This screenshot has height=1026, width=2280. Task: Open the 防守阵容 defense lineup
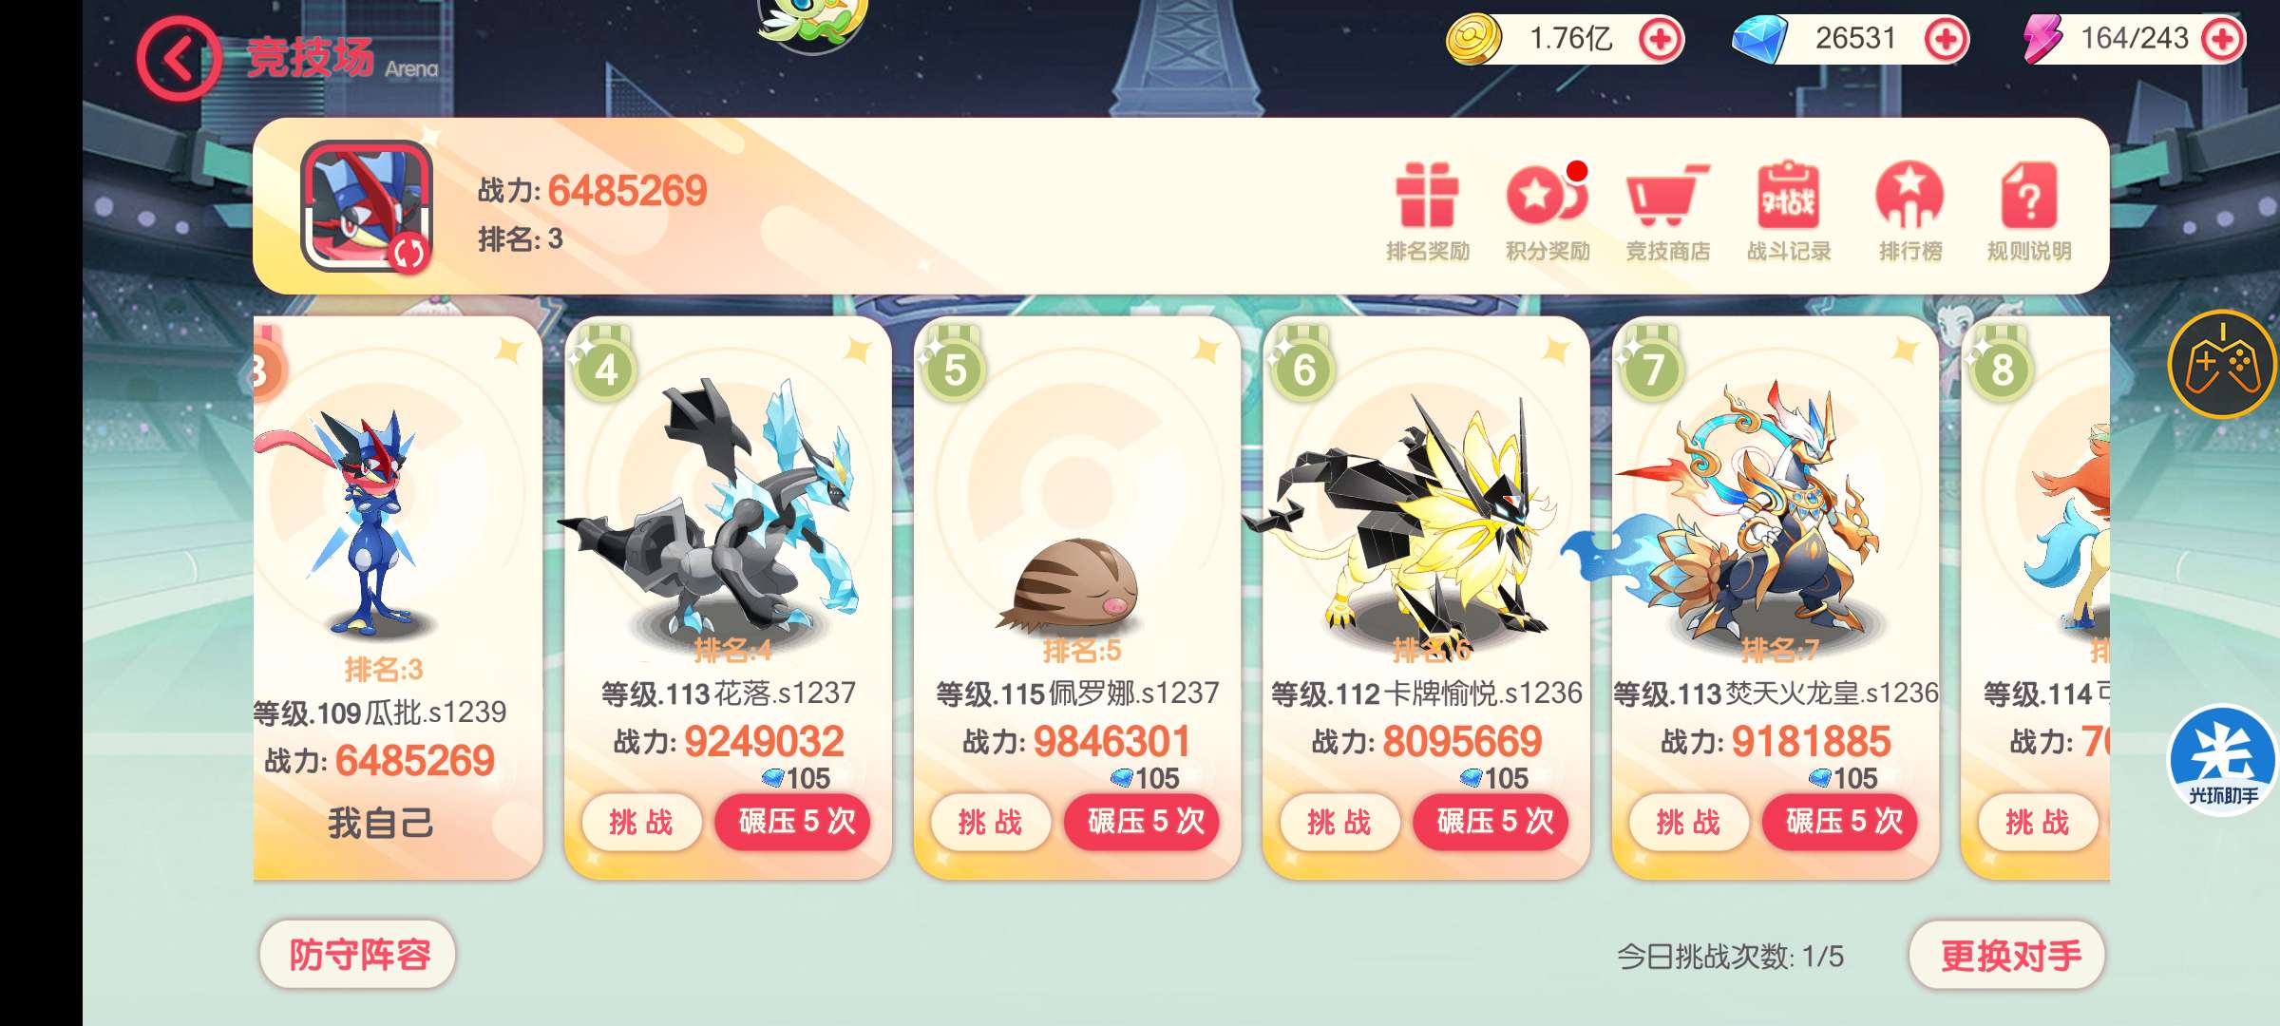(x=358, y=955)
